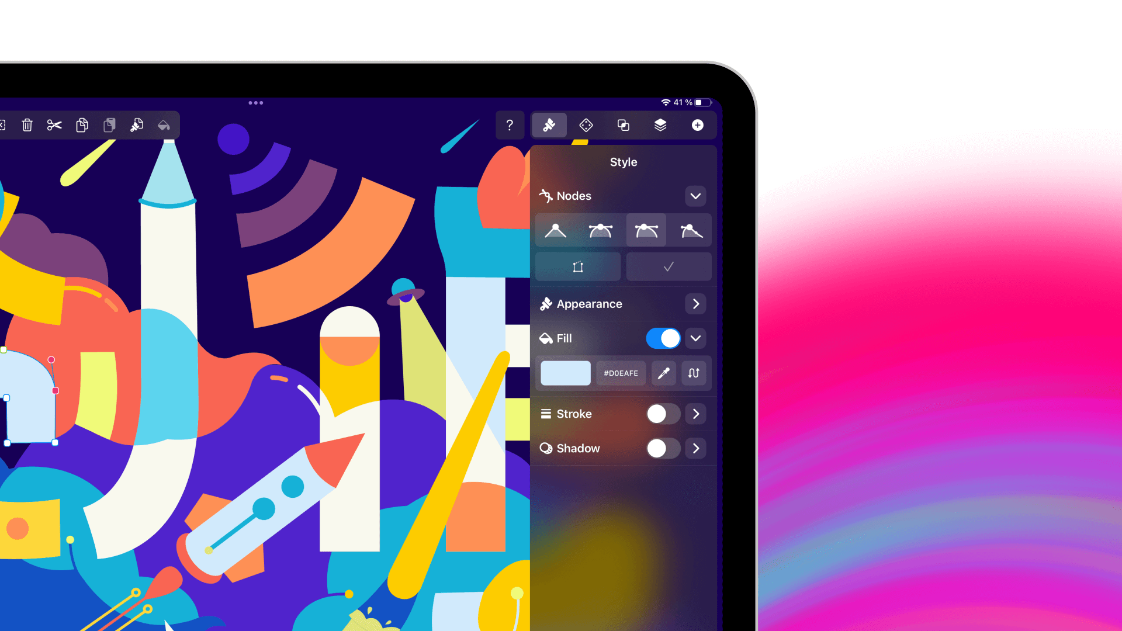Click the Help button
Viewport: 1122px width, 631px height.
click(508, 126)
